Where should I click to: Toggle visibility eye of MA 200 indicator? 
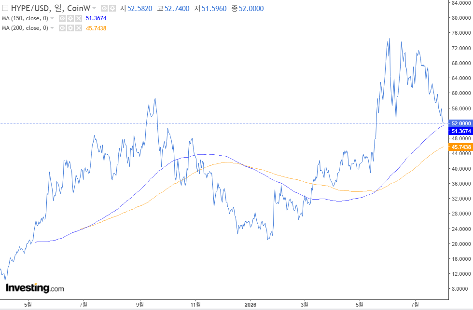(x=62, y=28)
